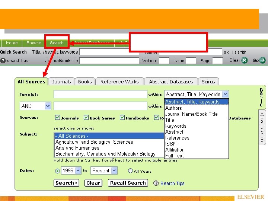Viewport: 268px width, 201px height.
Task: Switch to the All Sources tab
Action: [31, 82]
